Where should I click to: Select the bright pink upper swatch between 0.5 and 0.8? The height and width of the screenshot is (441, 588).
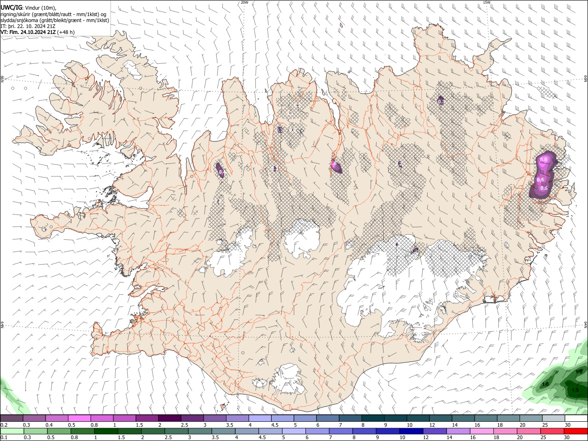[x=79, y=418]
